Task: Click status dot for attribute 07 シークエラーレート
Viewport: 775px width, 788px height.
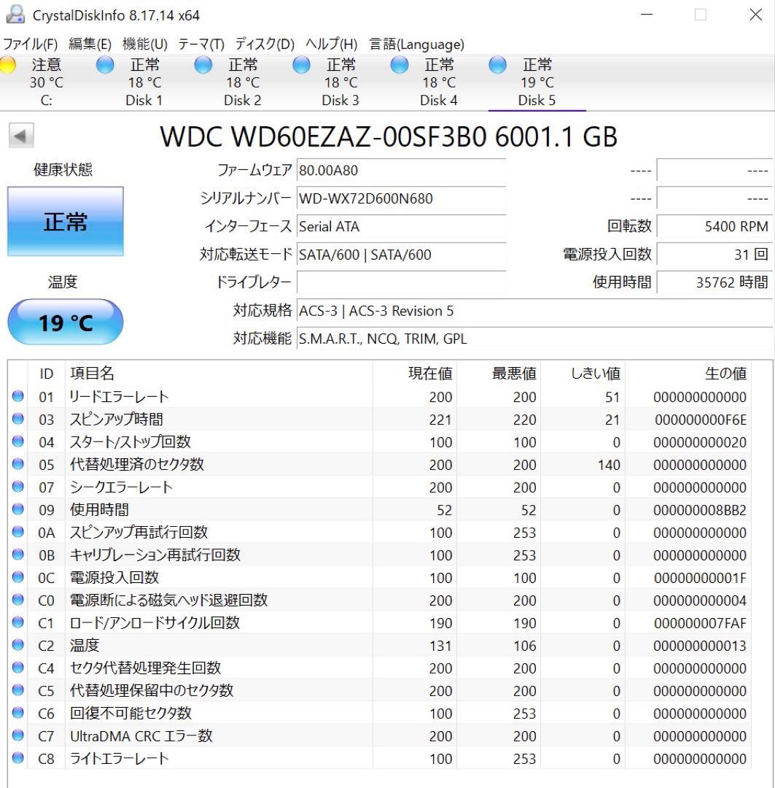Action: point(18,487)
